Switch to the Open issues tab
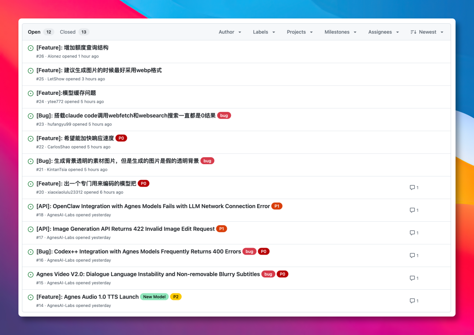Image resolution: width=474 pixels, height=335 pixels. (41, 32)
